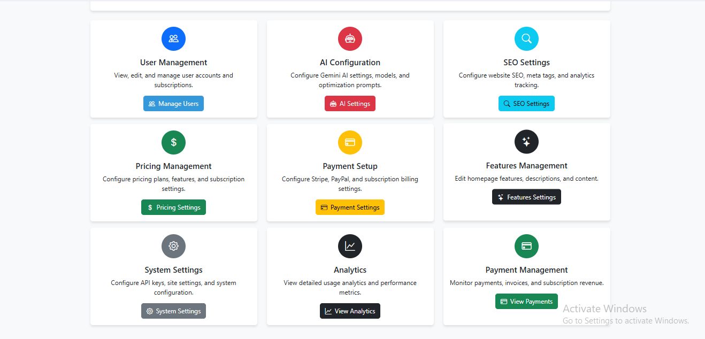Open the red AI Settings button
The image size is (705, 339).
pos(350,104)
